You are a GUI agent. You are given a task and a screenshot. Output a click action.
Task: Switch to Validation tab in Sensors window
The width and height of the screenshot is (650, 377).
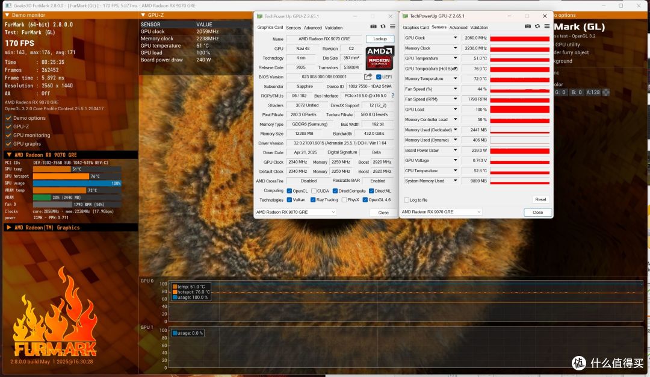pos(479,27)
